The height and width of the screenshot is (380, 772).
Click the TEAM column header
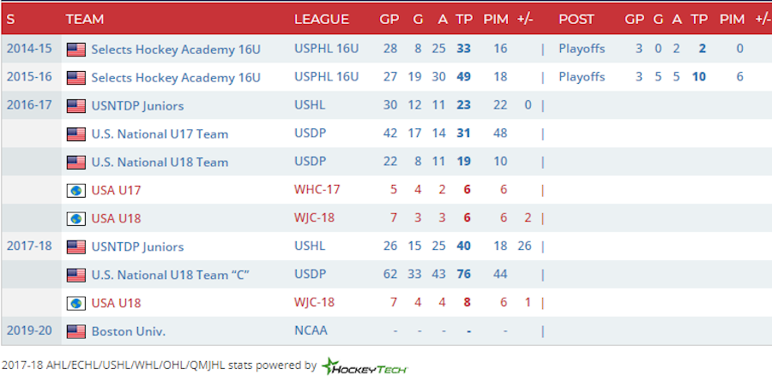coord(84,19)
